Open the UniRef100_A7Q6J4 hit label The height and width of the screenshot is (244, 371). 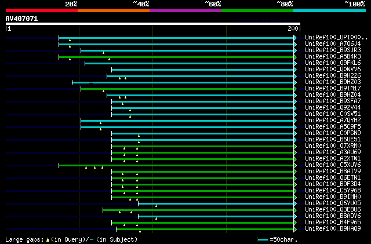(x=333, y=44)
